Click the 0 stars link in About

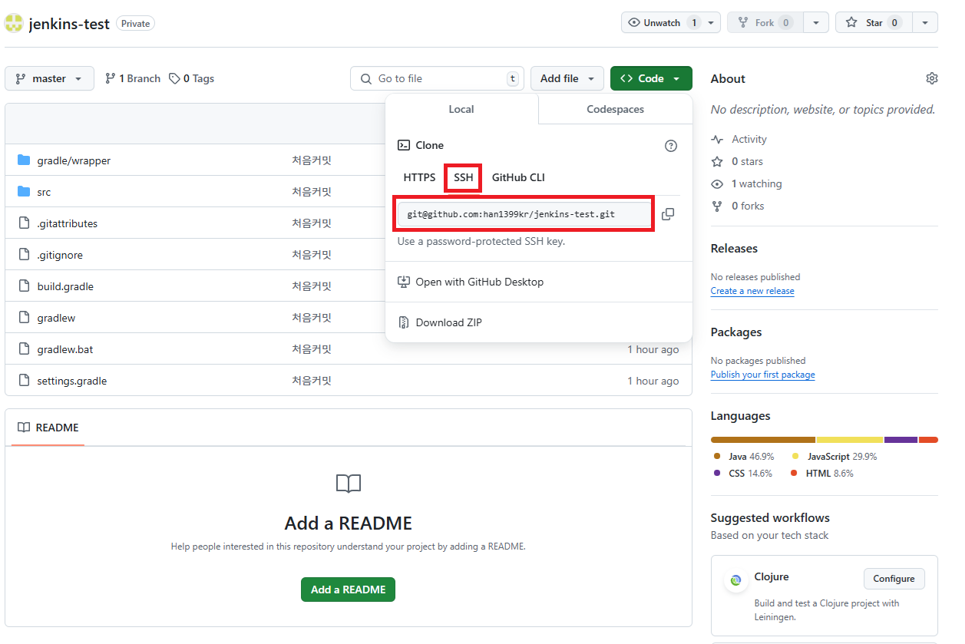737,161
